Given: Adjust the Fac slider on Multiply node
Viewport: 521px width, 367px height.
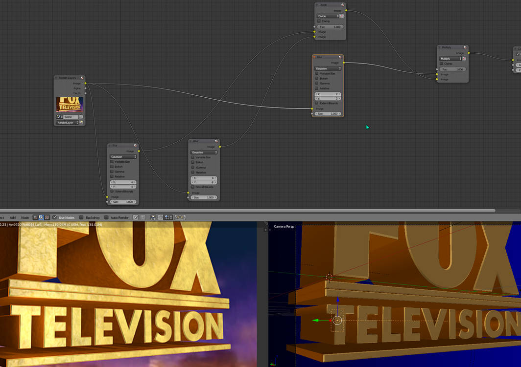Looking at the screenshot, I should [x=452, y=69].
